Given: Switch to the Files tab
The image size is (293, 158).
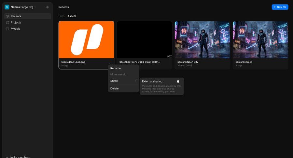Looking at the screenshot, I should (61, 16).
